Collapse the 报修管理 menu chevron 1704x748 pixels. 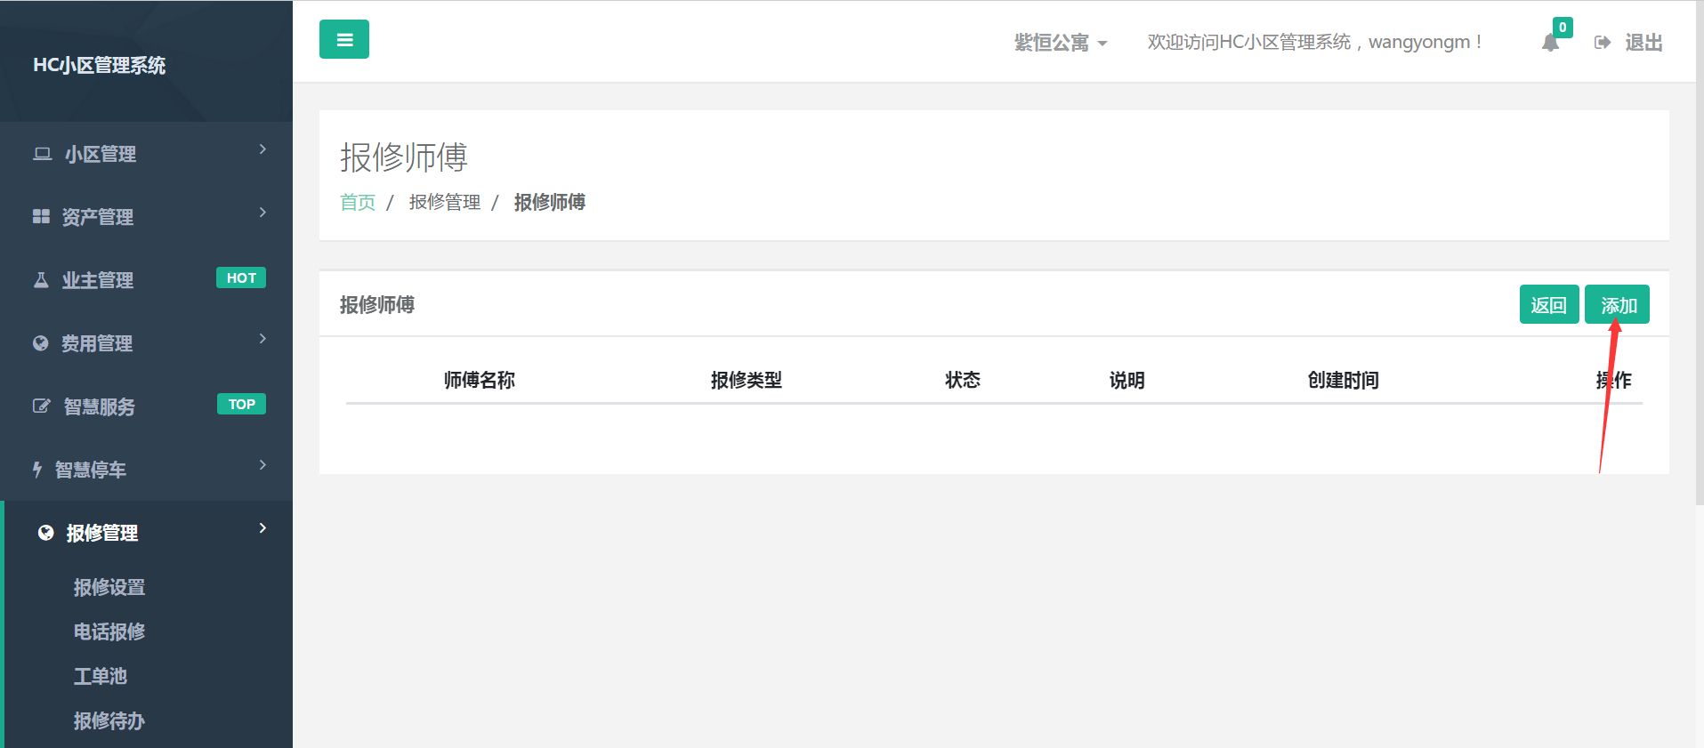[262, 528]
